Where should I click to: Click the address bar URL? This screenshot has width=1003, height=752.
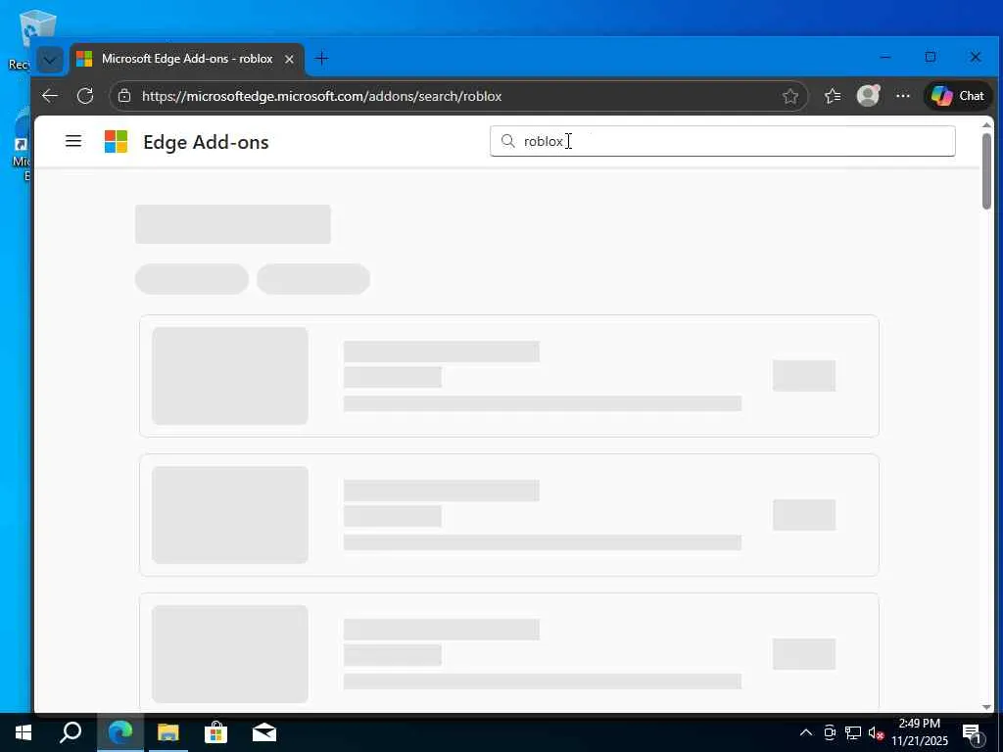(321, 96)
